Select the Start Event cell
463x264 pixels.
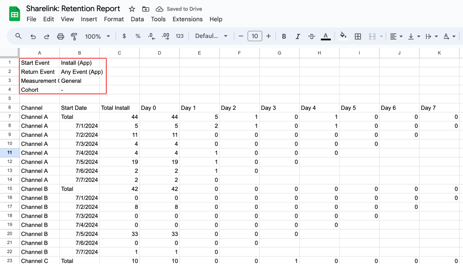tap(40, 63)
